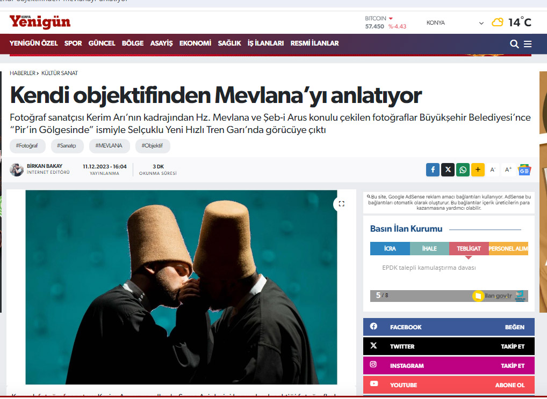Expand article image to fullscreen

pos(342,204)
